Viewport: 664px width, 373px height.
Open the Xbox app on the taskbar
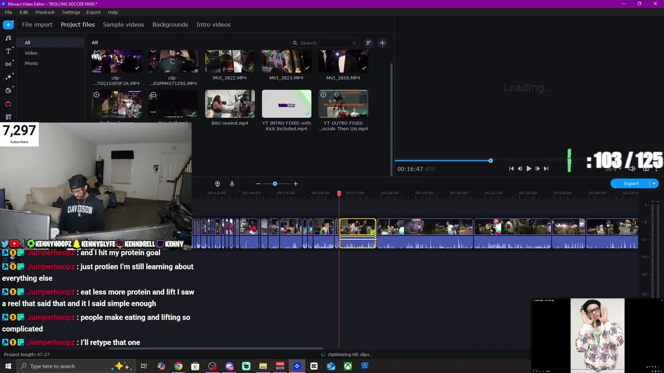pos(348,366)
